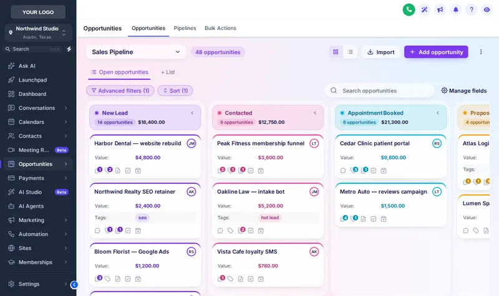This screenshot has height=296, width=499.
Task: Open Advanced filters (1)
Action: click(x=120, y=90)
